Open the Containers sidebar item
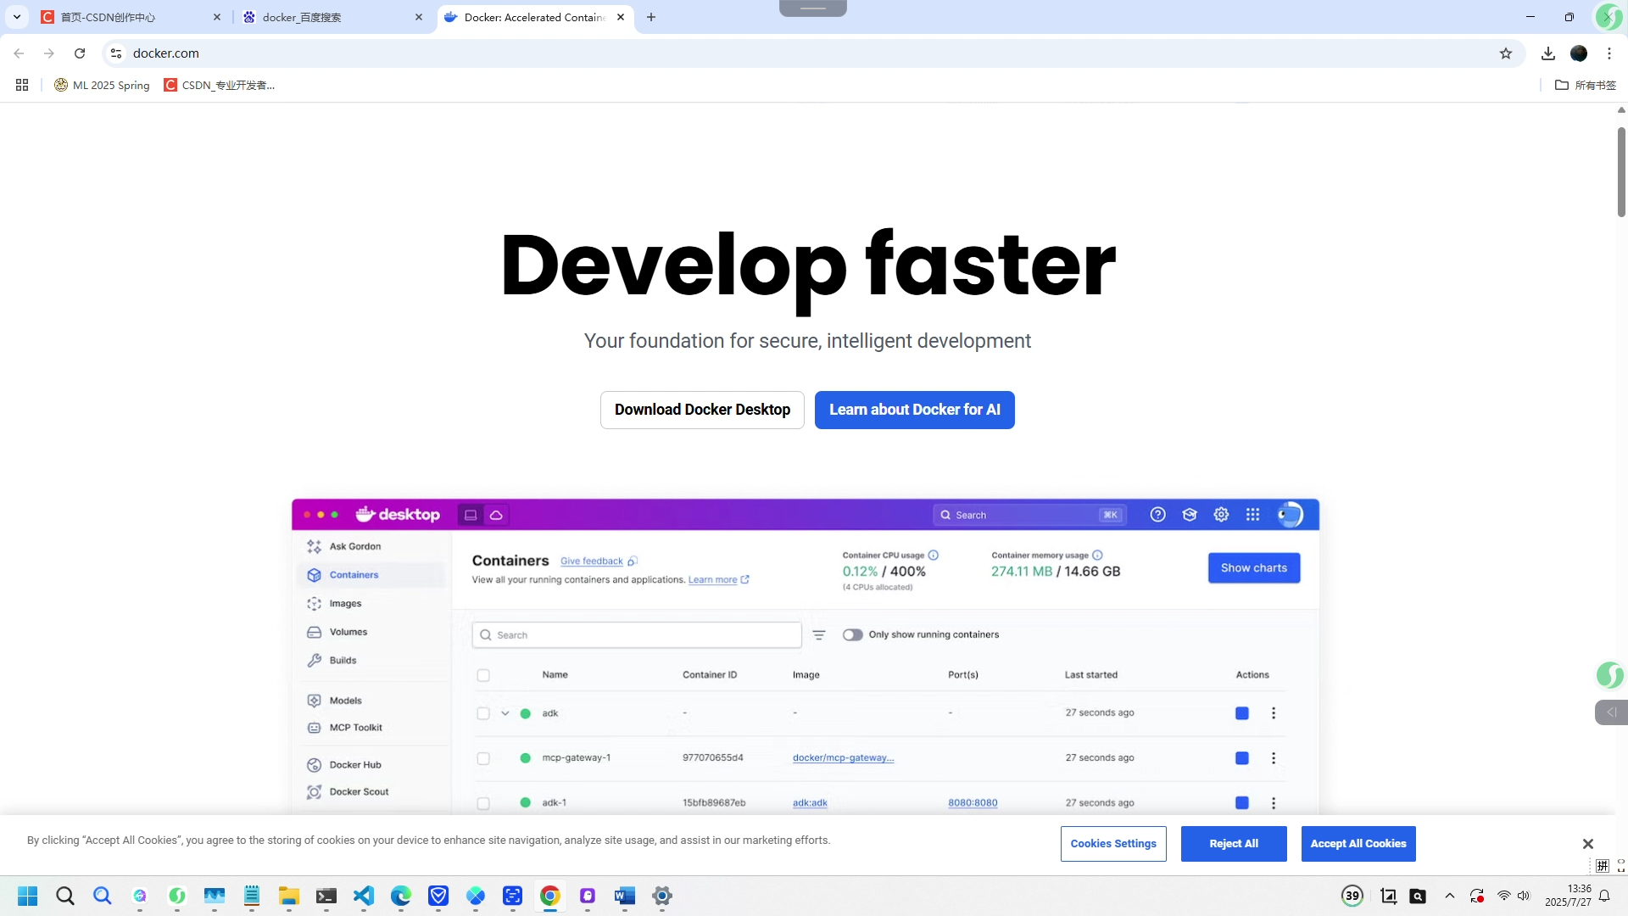Viewport: 1628px width, 916px height. [x=371, y=575]
